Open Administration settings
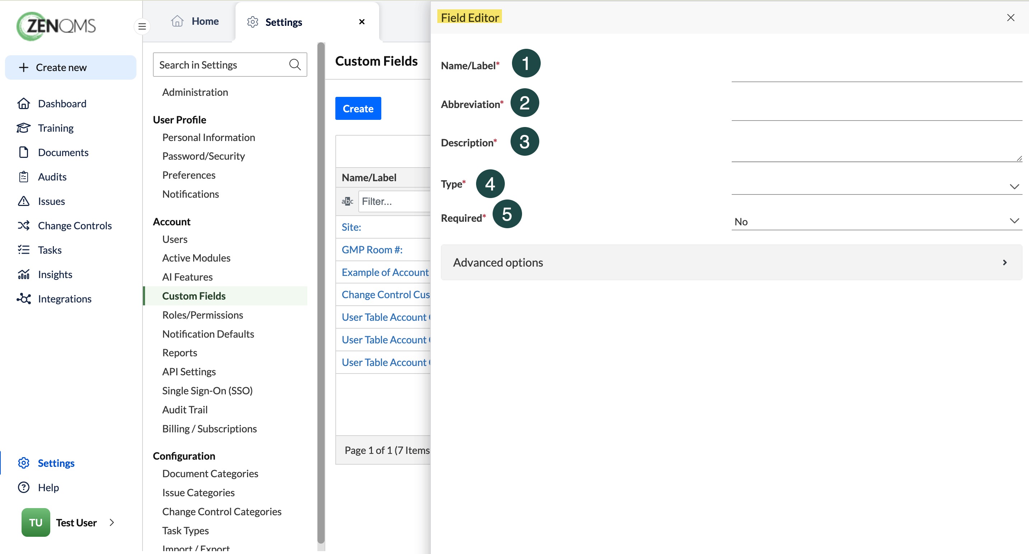 point(195,92)
